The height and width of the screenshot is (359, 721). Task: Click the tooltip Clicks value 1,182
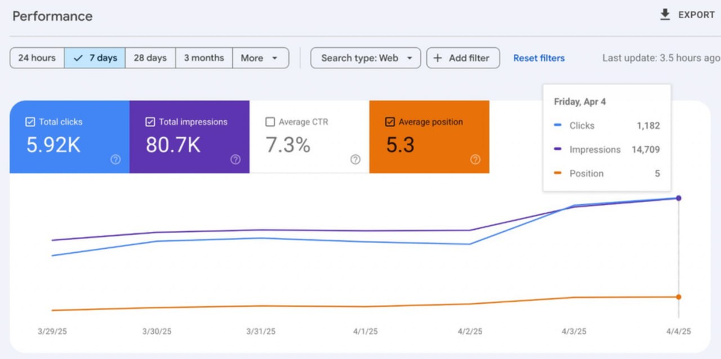[x=648, y=126]
